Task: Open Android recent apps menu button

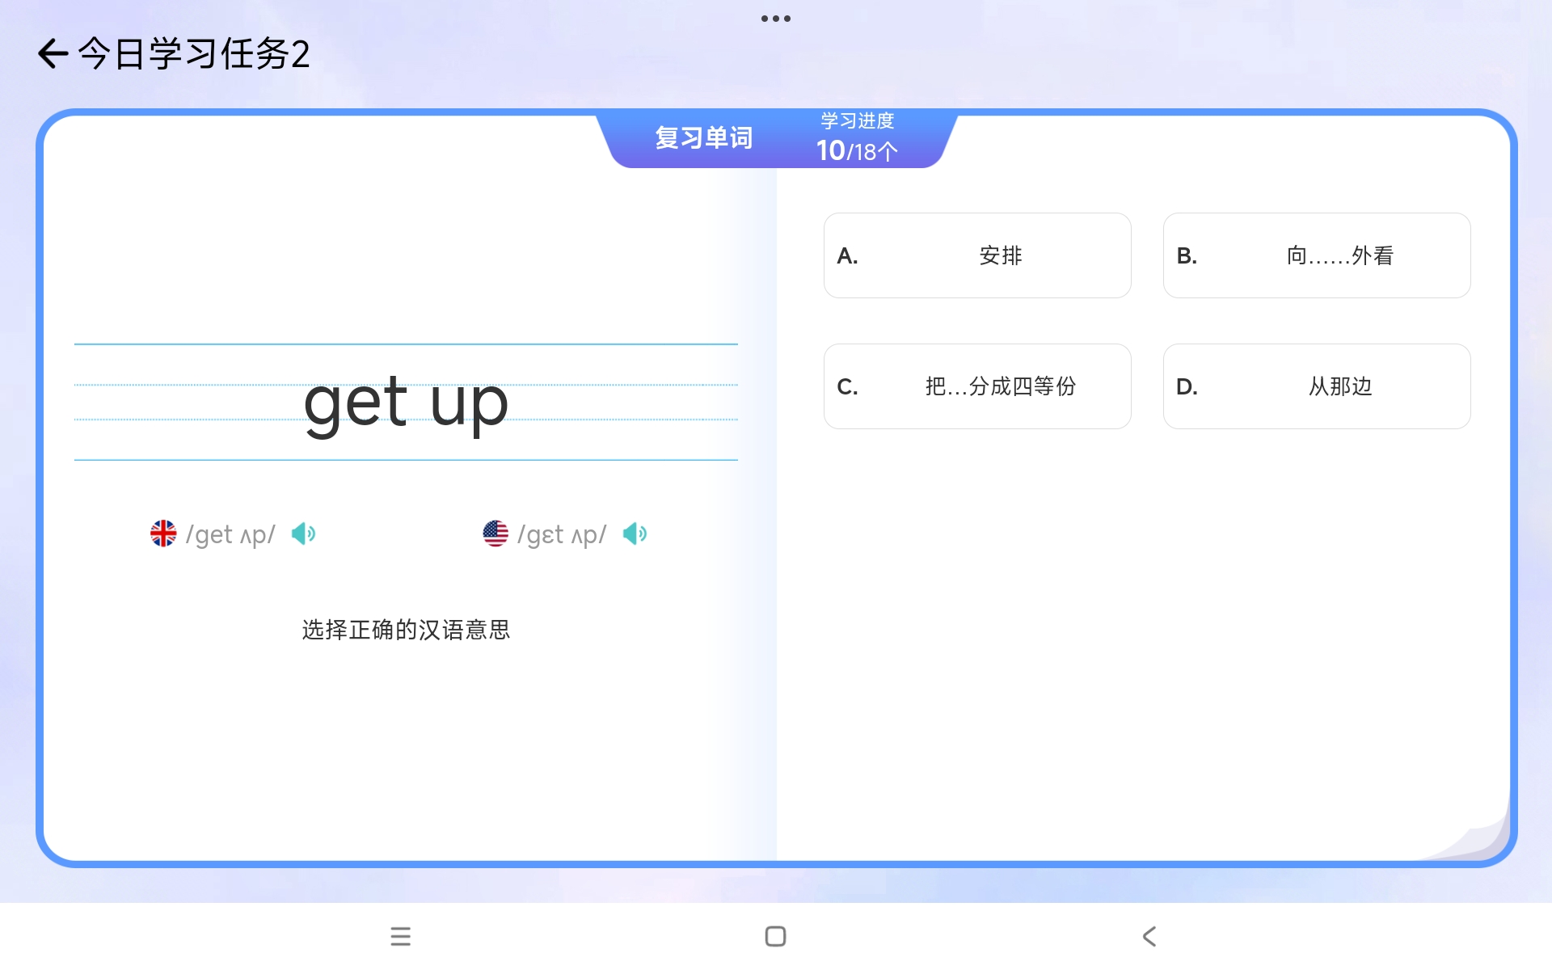Action: pos(400,936)
